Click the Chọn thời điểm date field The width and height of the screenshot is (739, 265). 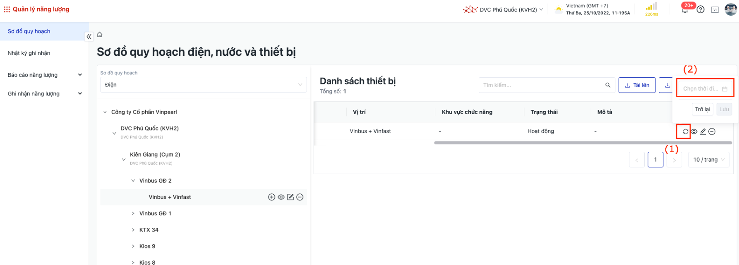705,88
